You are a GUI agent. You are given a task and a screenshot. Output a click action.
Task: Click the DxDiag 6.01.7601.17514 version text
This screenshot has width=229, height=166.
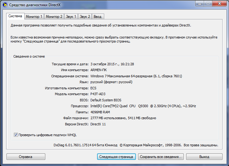(x=72, y=145)
